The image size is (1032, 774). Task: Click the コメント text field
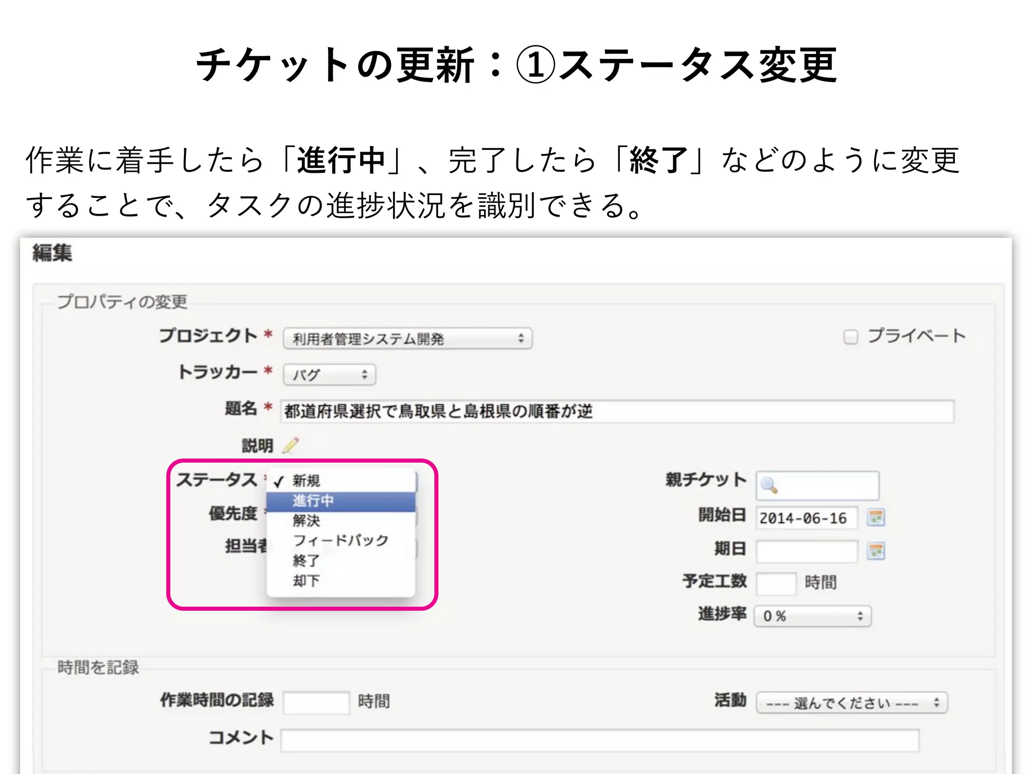pos(600,740)
